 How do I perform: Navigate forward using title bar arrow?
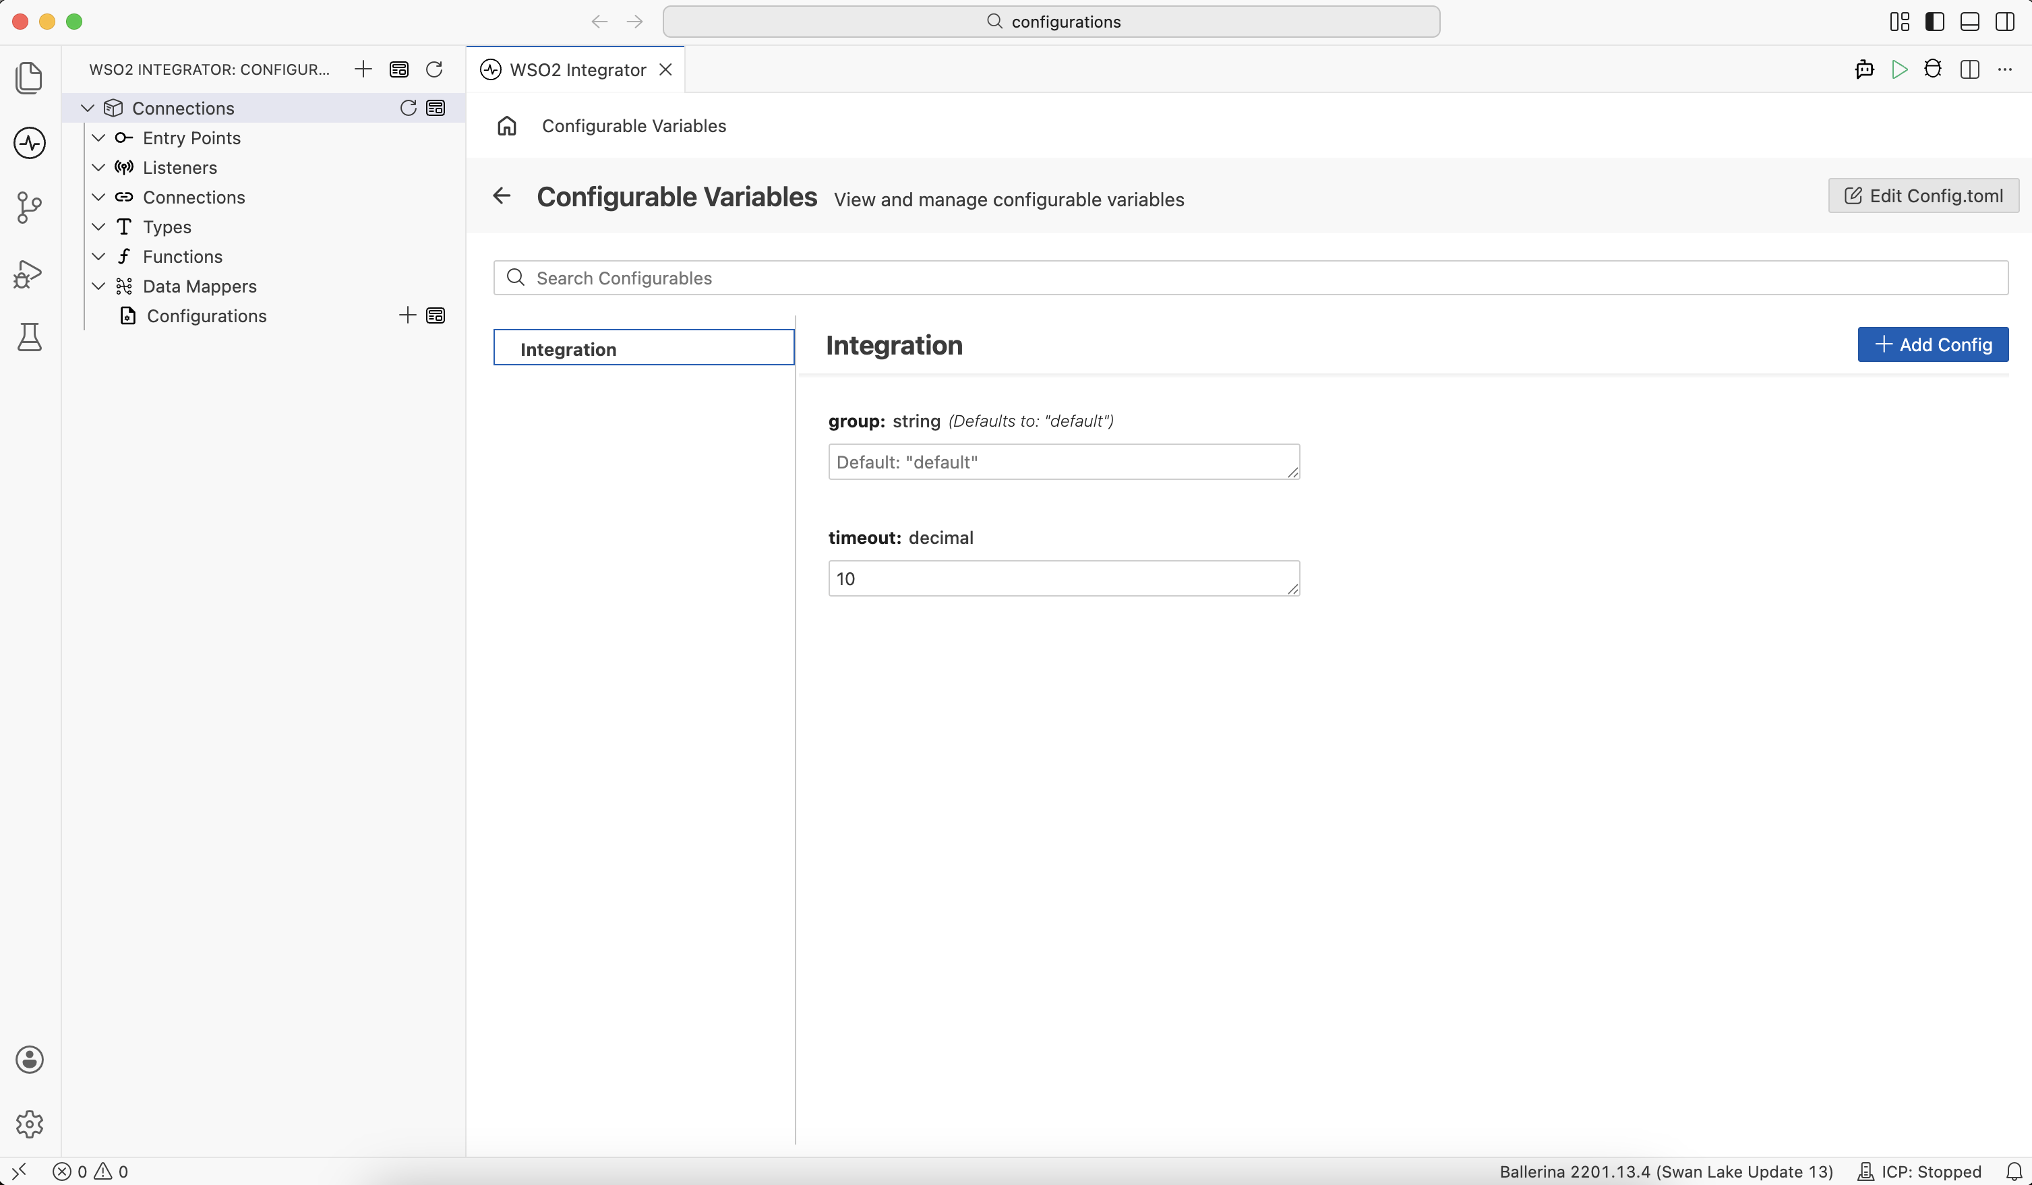[x=634, y=22]
